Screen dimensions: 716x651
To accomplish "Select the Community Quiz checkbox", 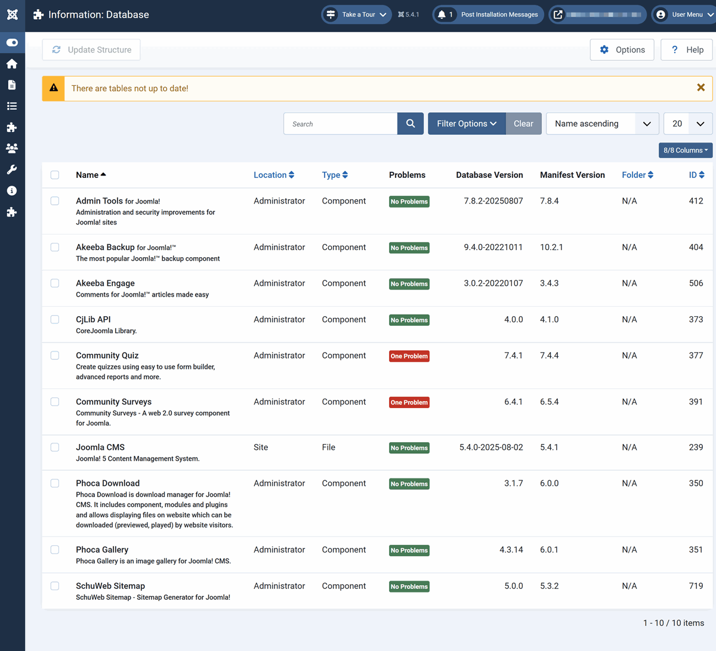I will click(55, 356).
